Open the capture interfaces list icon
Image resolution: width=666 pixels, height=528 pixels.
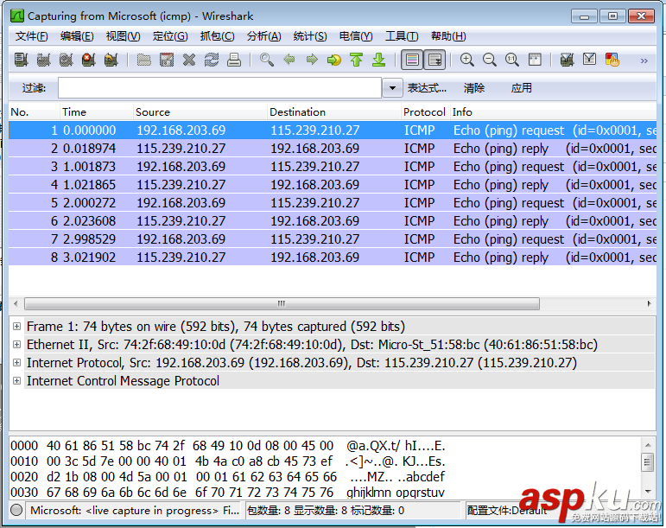21,60
